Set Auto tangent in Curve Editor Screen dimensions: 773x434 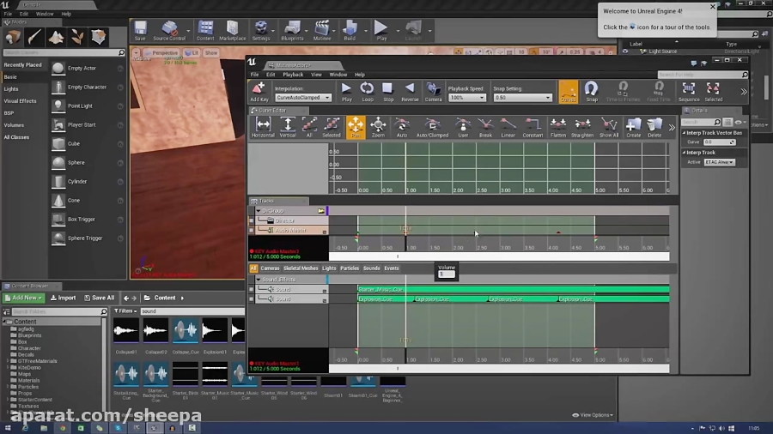click(402, 128)
